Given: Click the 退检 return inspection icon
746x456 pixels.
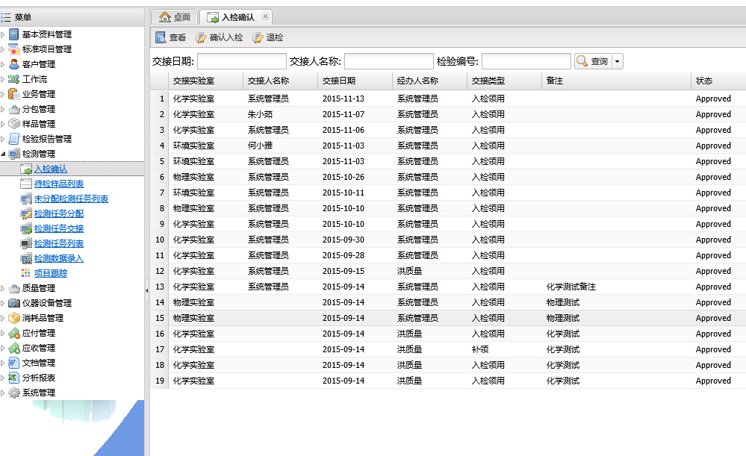Looking at the screenshot, I should pyautogui.click(x=258, y=37).
